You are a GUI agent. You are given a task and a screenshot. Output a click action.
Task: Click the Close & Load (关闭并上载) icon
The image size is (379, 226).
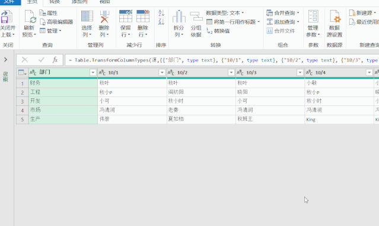click(7, 17)
